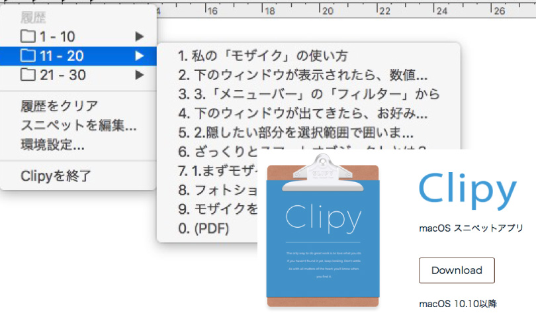This screenshot has height=331, width=536.
Task: Click folder icon next to 21 - 30
Action: pos(28,74)
